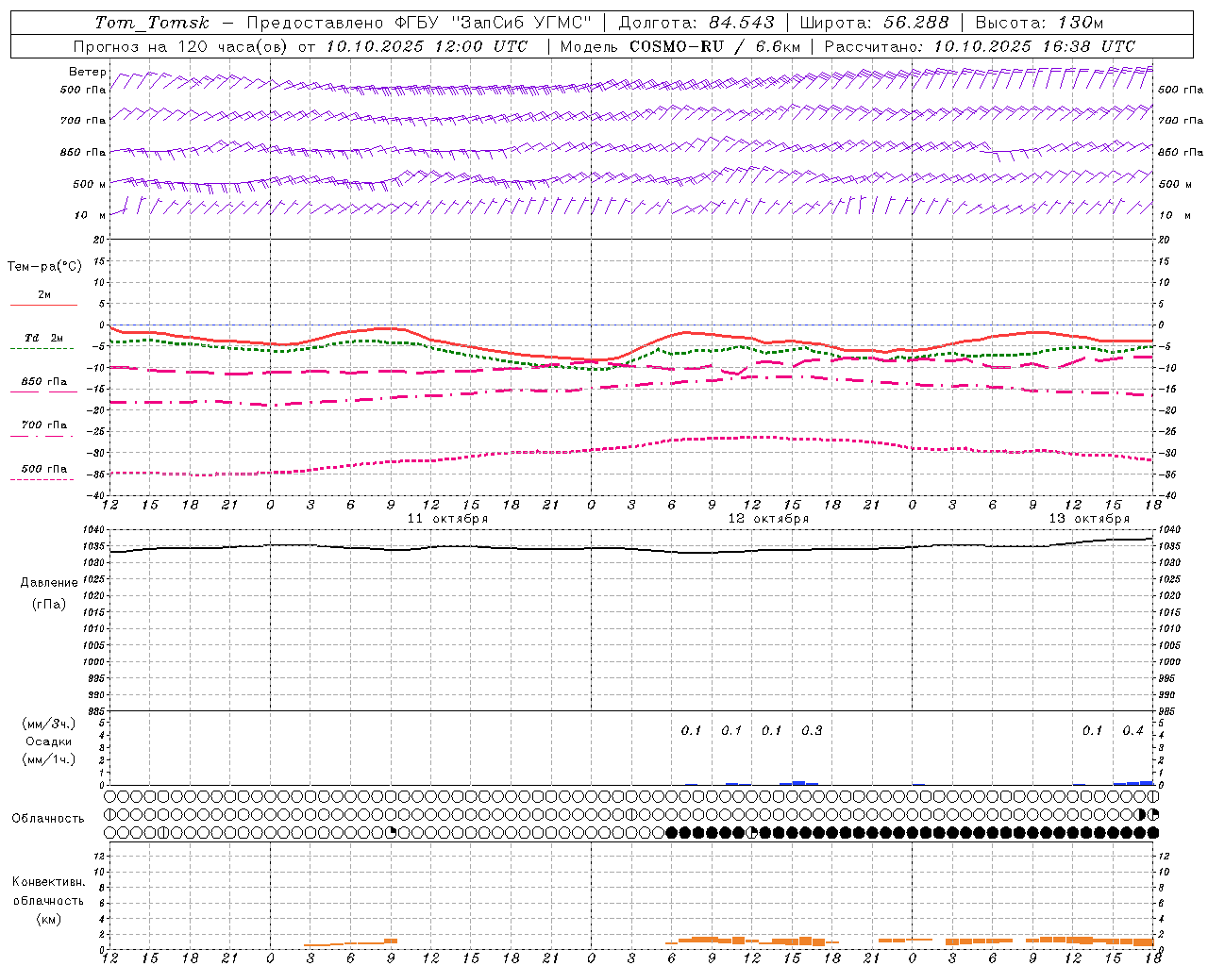The image size is (1208, 966).
Task: Click the 0.4 precipitation amount label
Action: point(1132,730)
